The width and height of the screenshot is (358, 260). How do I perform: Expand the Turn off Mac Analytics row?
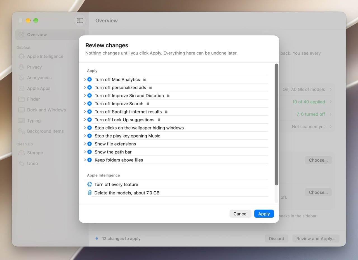point(85,80)
